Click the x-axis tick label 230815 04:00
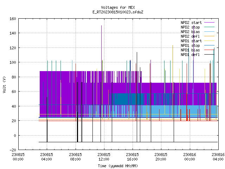This screenshot has width=225, height=169. [47, 157]
